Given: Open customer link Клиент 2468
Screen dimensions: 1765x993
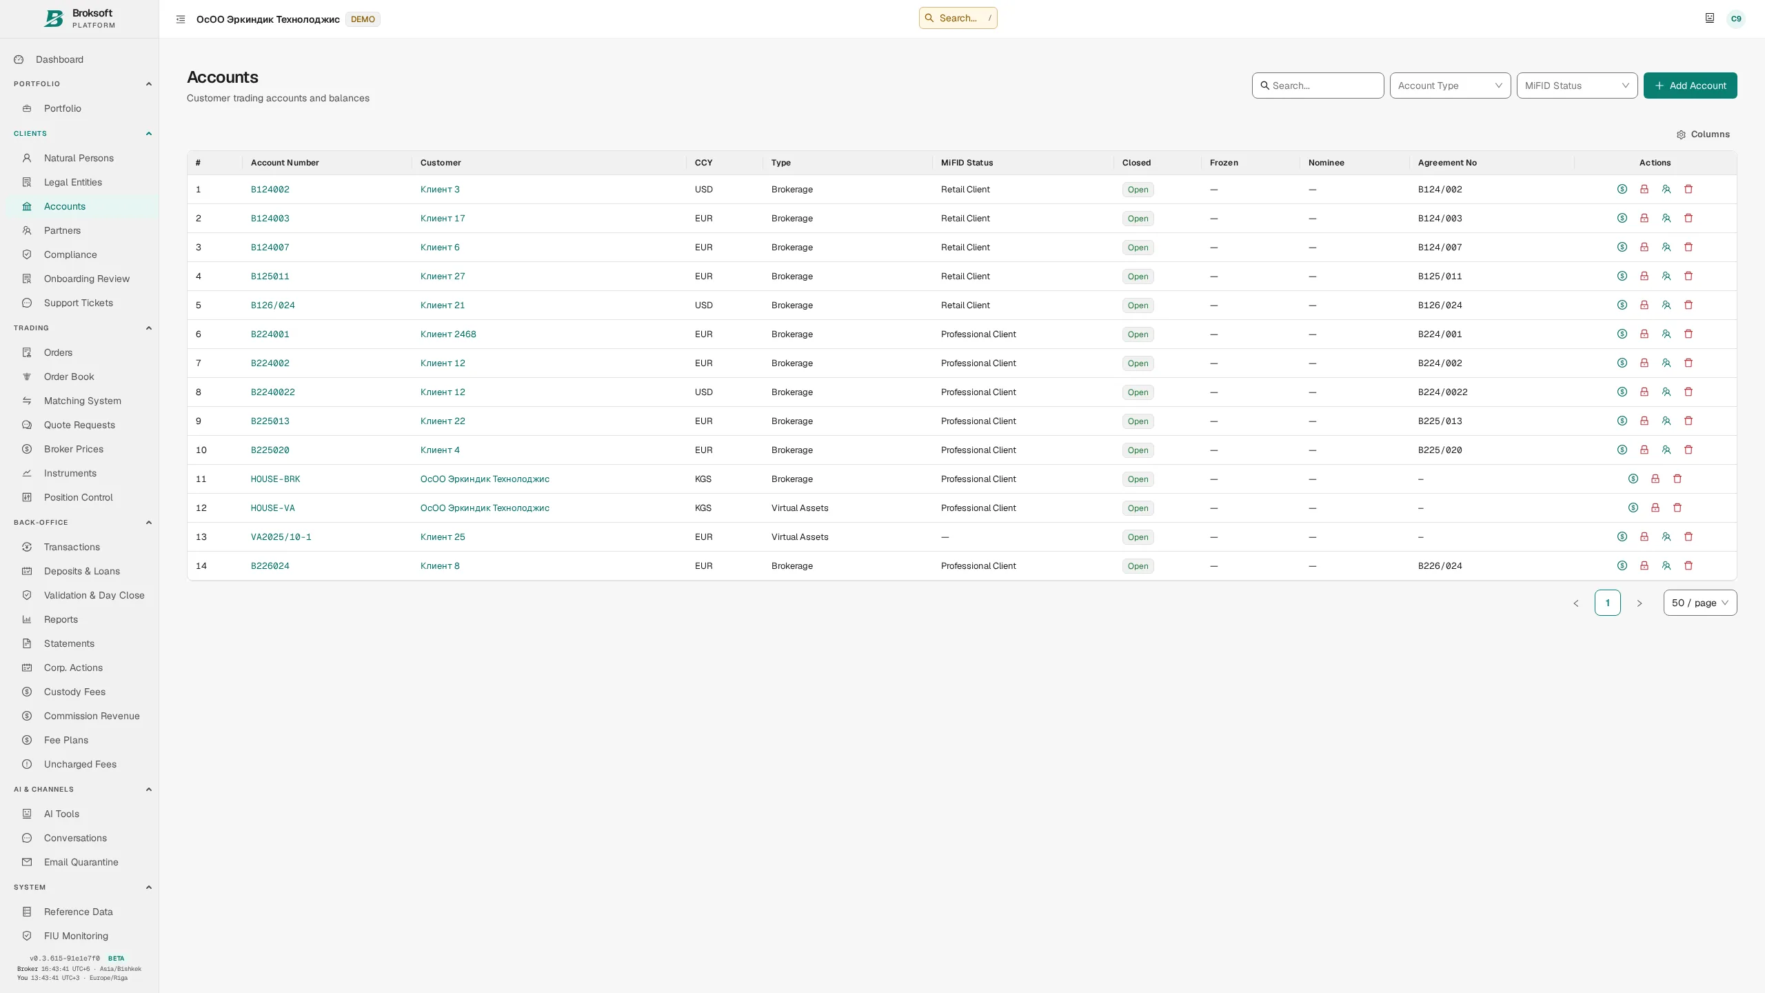Looking at the screenshot, I should coord(448,334).
